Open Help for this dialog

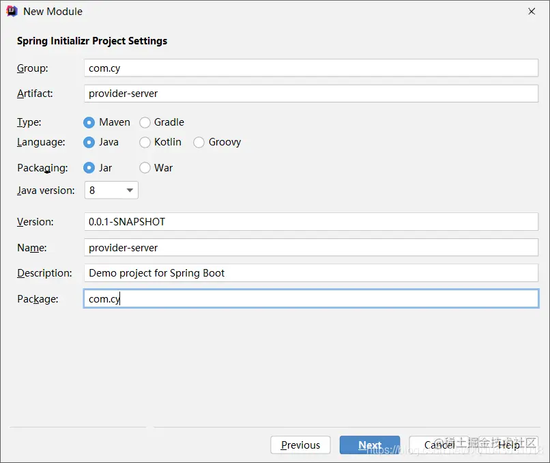508,445
